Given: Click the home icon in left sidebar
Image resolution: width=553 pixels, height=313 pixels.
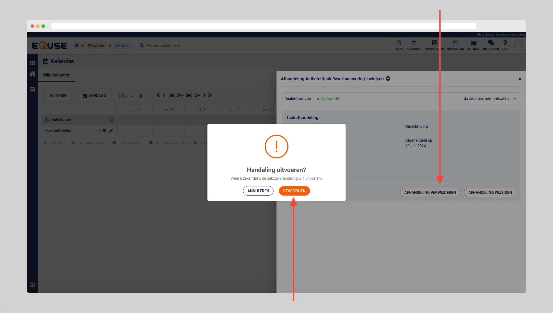Looking at the screenshot, I should pos(32,74).
